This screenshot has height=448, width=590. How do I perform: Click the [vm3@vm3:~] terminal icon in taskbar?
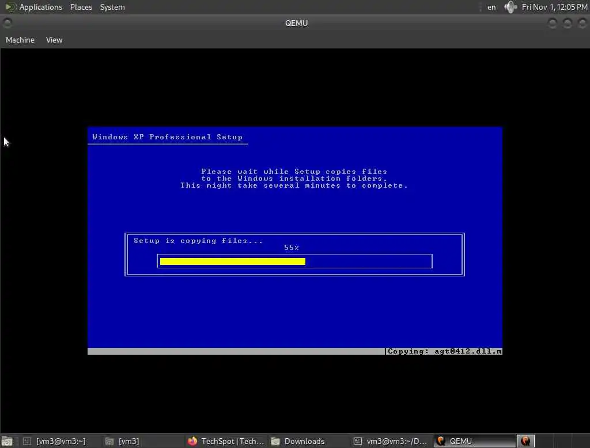pos(27,441)
